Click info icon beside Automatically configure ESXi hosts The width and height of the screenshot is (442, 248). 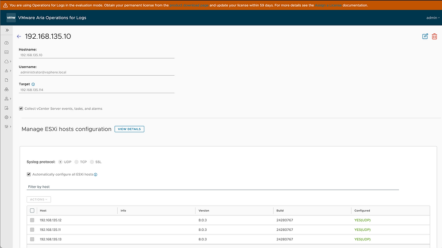tap(96, 175)
